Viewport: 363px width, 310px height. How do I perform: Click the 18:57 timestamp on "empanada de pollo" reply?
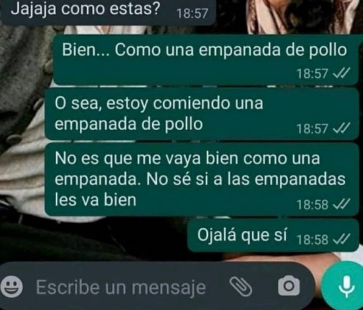pos(312,129)
